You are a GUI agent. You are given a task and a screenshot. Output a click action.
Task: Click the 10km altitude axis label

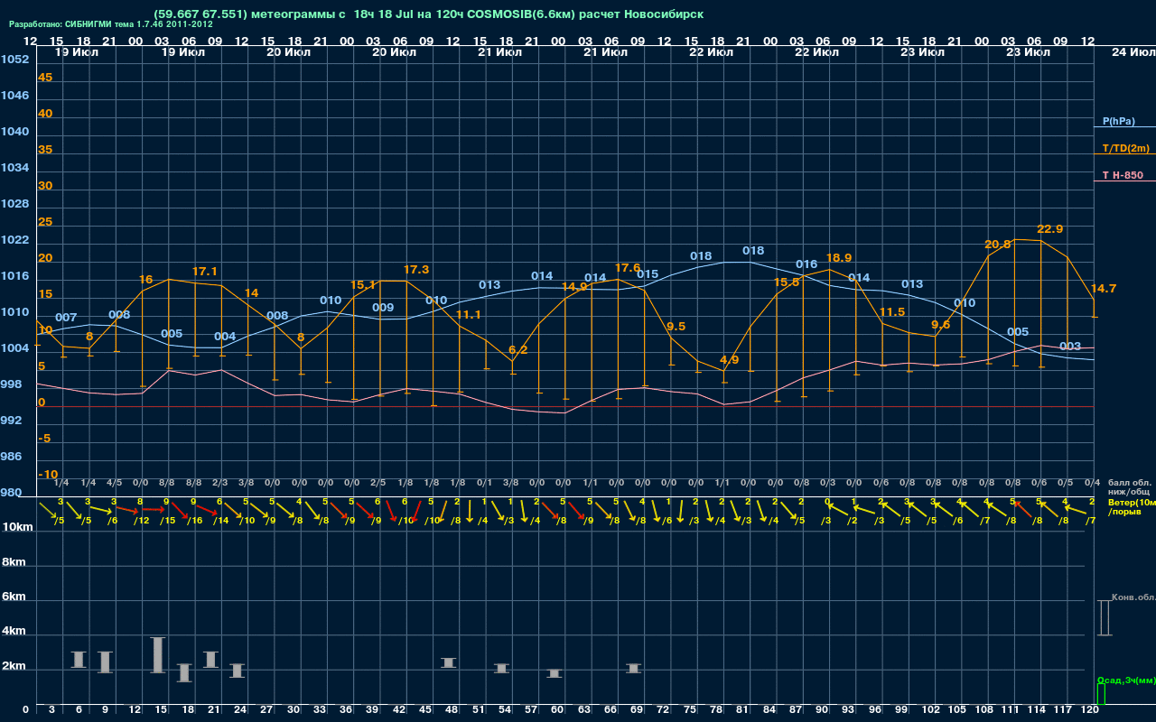[16, 526]
